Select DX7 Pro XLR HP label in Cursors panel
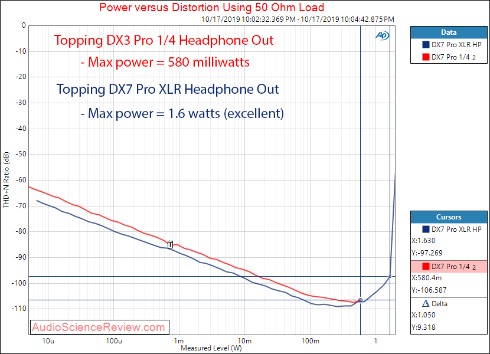Image resolution: width=490 pixels, height=354 pixels. [x=456, y=230]
